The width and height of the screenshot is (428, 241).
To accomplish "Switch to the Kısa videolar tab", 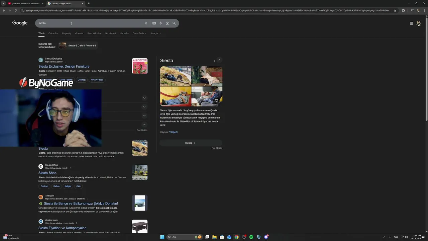I will [94, 33].
